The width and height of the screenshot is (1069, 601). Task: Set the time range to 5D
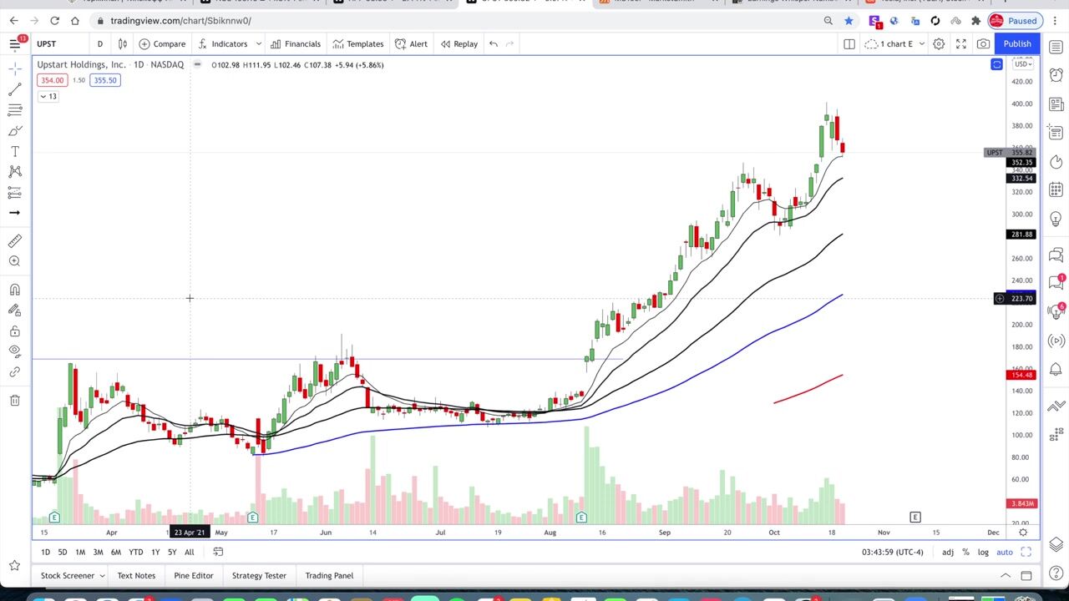[62, 552]
